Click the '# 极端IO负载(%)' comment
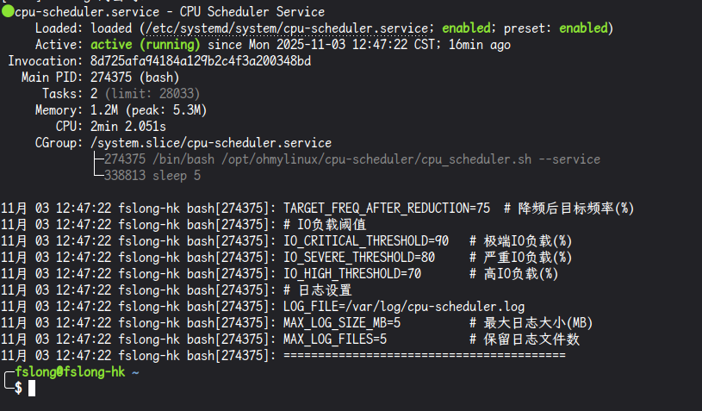This screenshot has height=411, width=702. [520, 241]
